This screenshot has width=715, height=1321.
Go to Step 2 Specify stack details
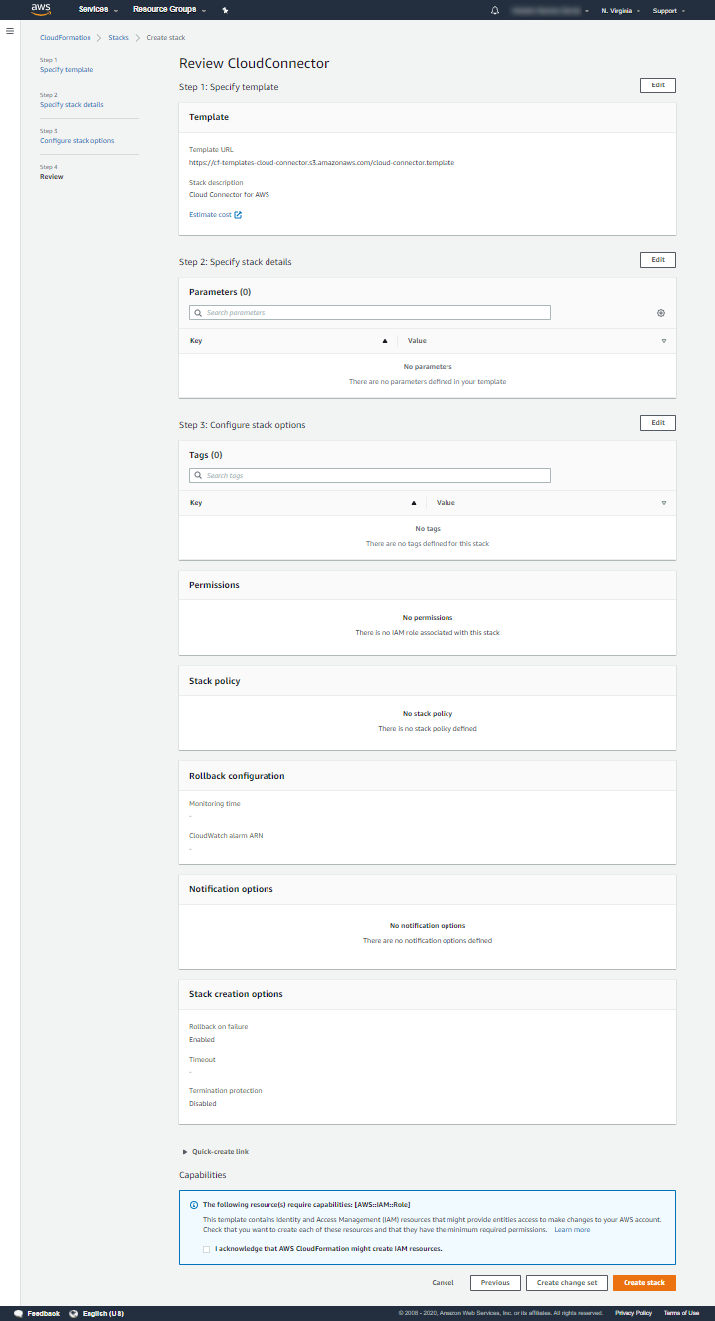(72, 104)
